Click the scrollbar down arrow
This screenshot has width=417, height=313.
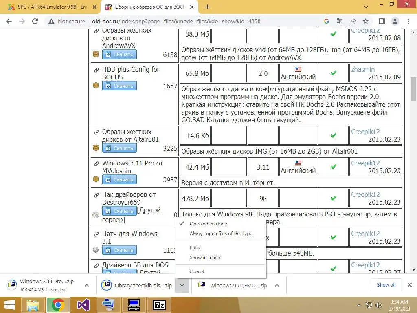413,270
